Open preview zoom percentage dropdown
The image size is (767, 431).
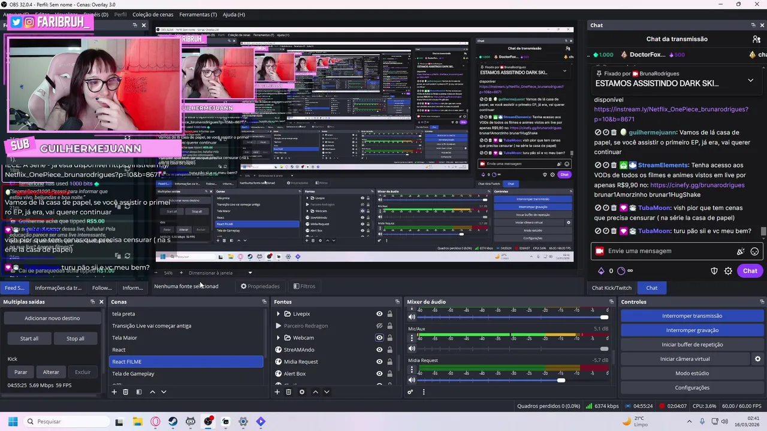click(x=168, y=273)
